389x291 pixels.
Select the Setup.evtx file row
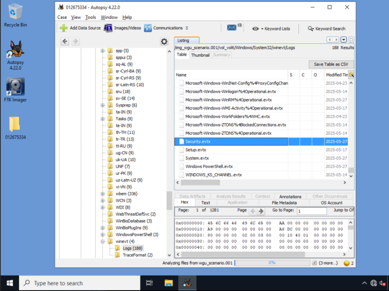coord(261,150)
